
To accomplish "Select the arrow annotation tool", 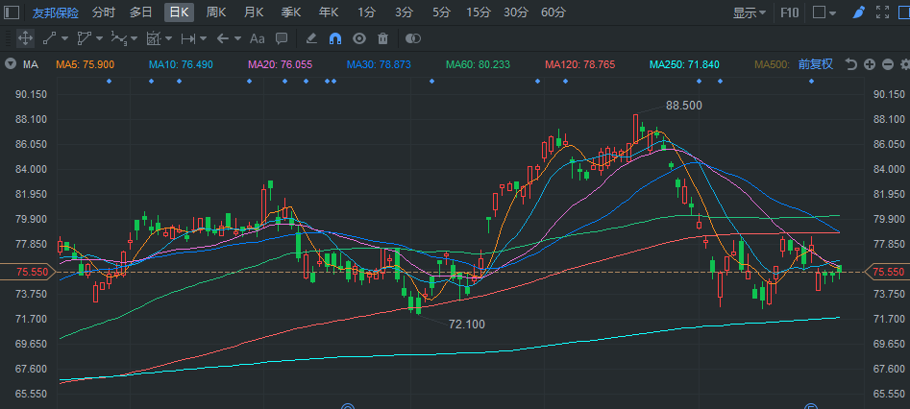I will pos(223,38).
